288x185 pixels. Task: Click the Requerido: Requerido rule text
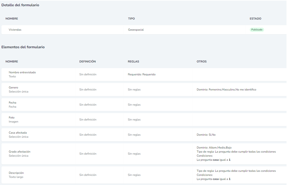pos(141,74)
